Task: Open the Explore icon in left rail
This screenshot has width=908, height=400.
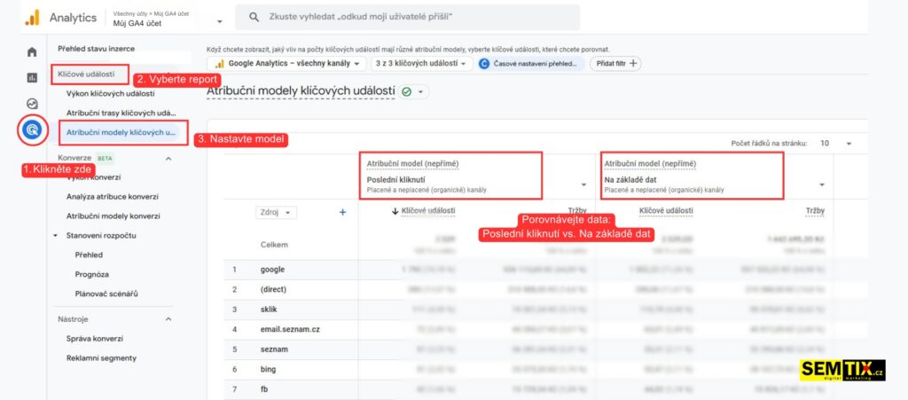Action: (32, 104)
